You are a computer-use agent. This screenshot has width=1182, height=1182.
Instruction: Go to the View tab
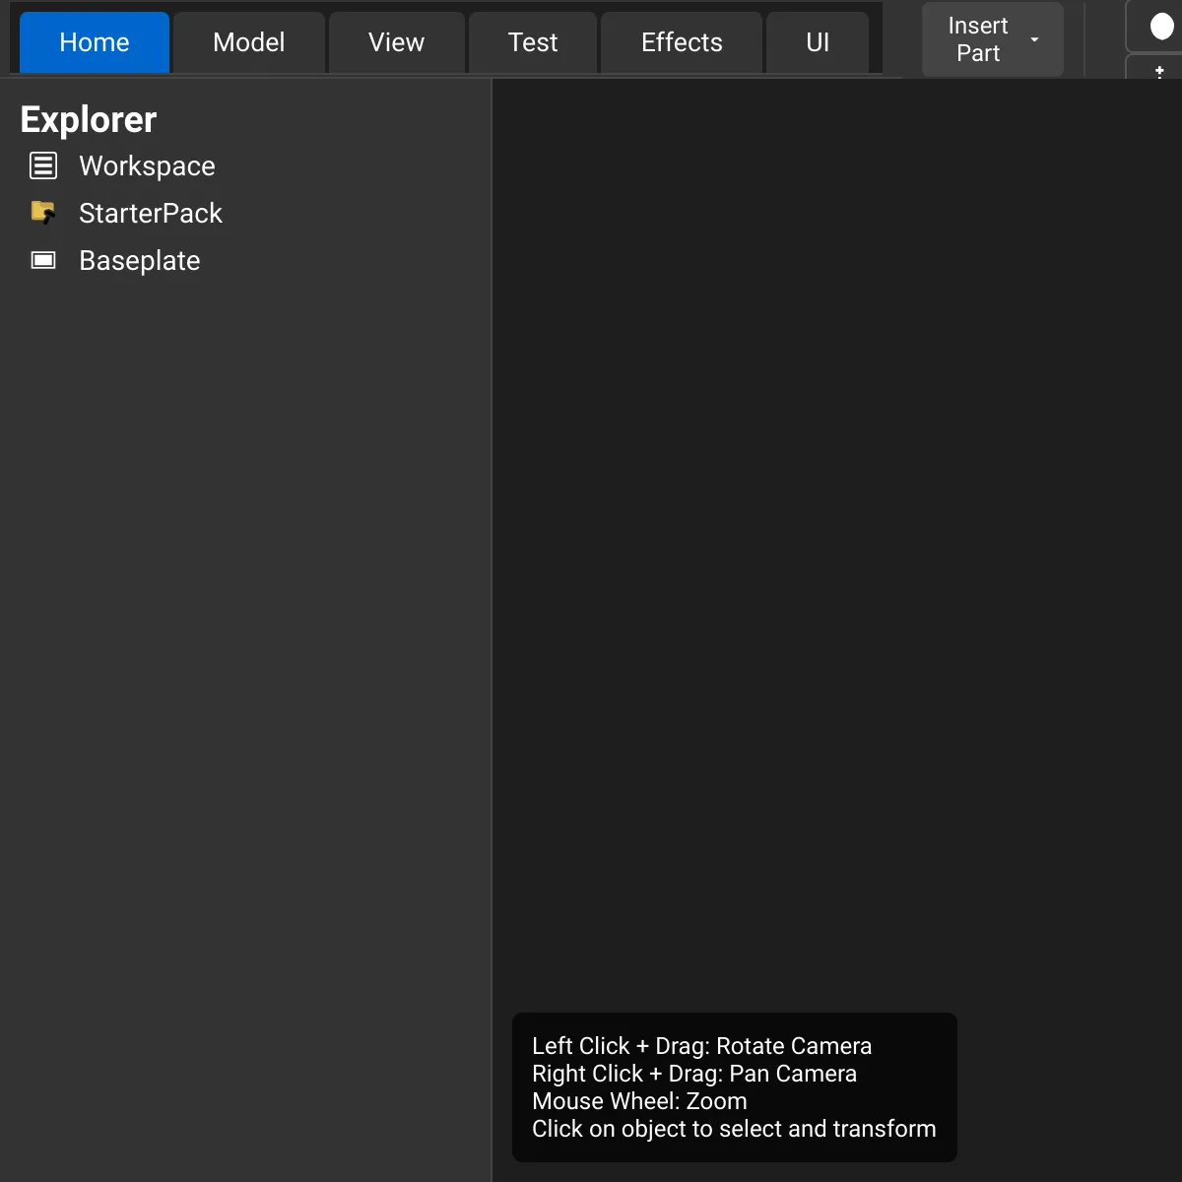(396, 42)
